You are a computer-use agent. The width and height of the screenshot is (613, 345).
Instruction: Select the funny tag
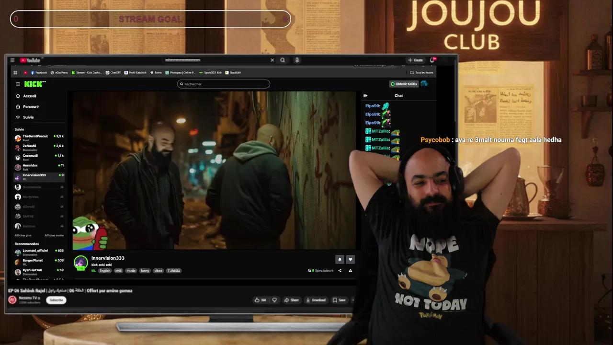coord(145,271)
